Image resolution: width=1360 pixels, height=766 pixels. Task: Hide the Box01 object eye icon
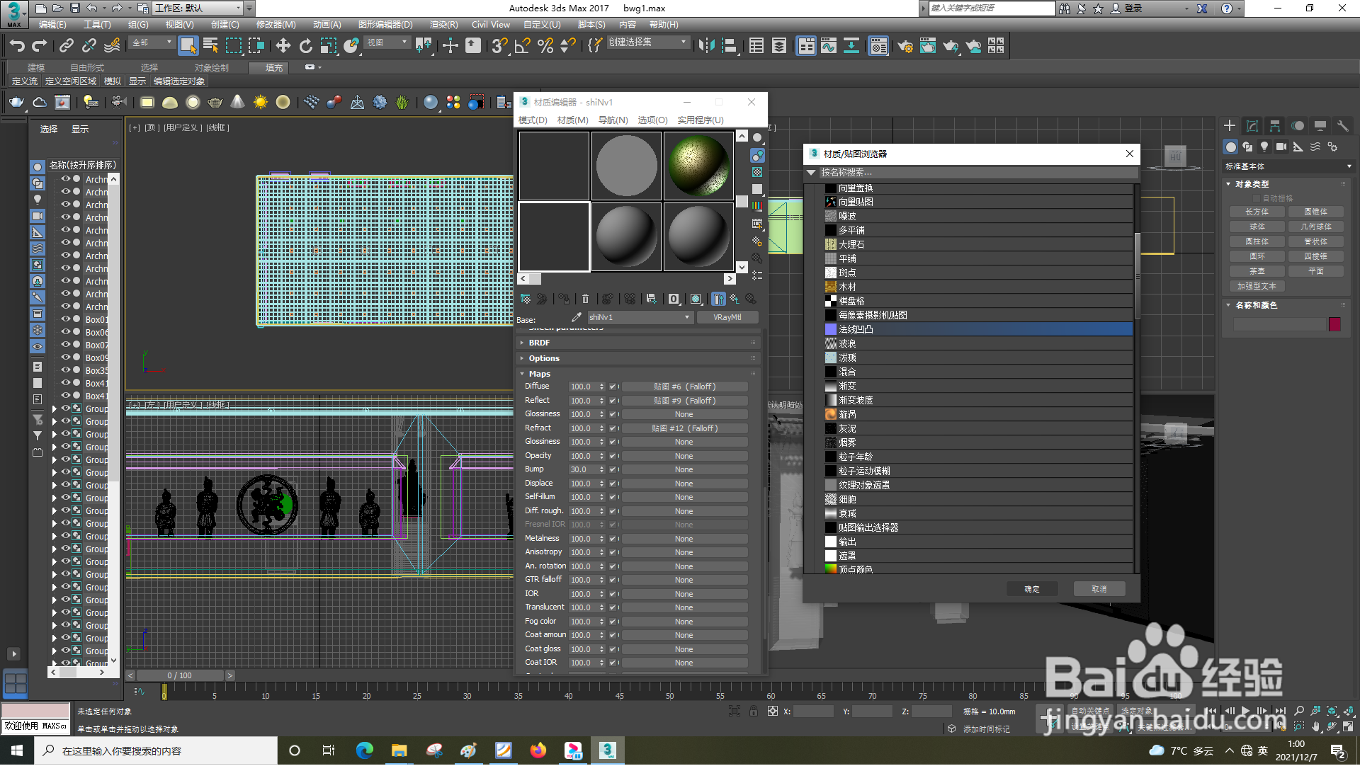[x=65, y=319]
